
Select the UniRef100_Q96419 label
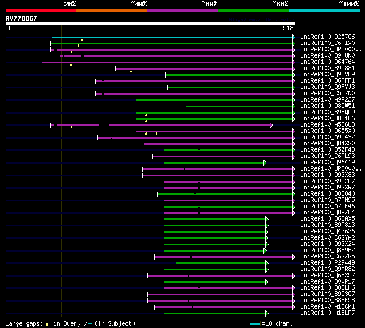pos(327,163)
